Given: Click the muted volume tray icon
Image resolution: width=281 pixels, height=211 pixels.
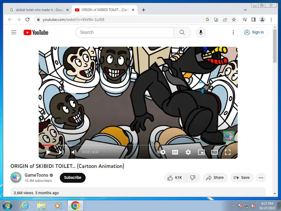Looking at the screenshot, I should [x=253, y=206].
